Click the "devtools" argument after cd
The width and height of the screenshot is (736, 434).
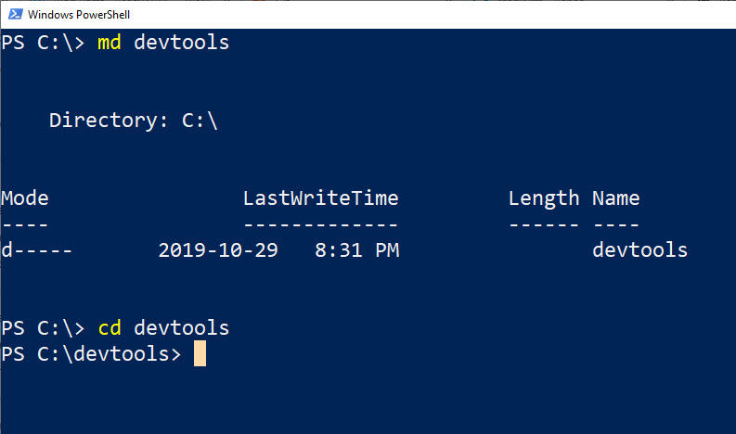[181, 328]
